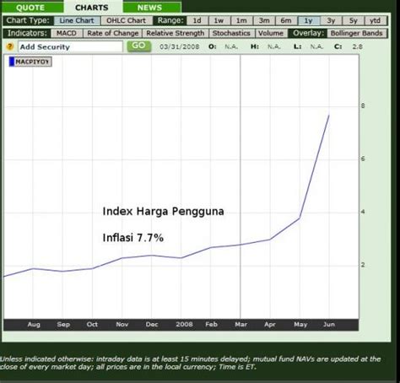Add the Rate of Change indicator
The height and width of the screenshot is (383, 400).
(x=113, y=33)
